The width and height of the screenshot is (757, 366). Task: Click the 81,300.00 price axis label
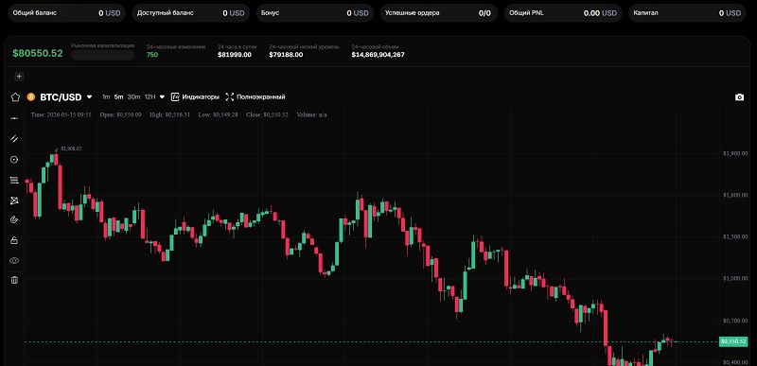(x=735, y=236)
